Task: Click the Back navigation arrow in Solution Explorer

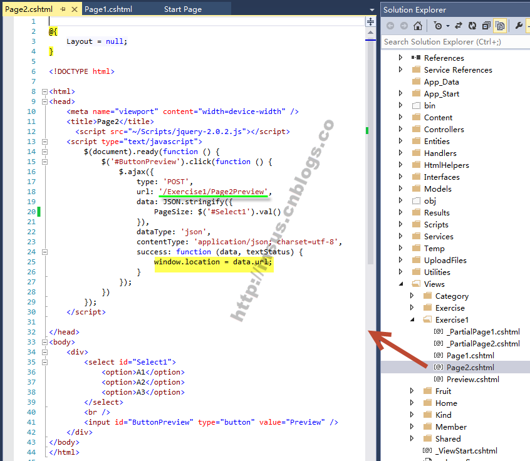Action: (390, 26)
